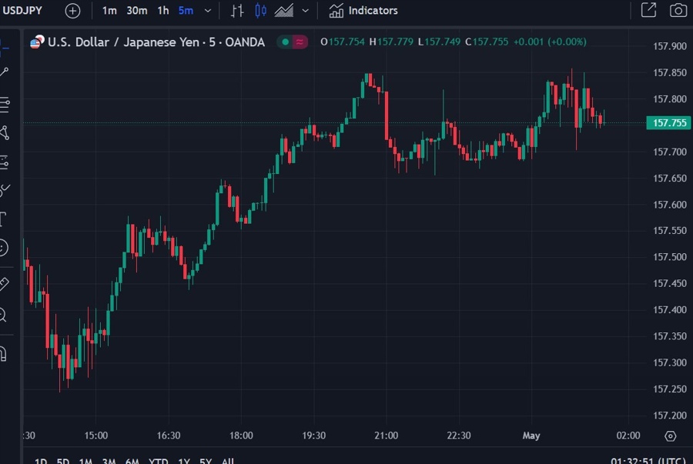Select the active 5m timeframe
The height and width of the screenshot is (464, 693).
[186, 11]
